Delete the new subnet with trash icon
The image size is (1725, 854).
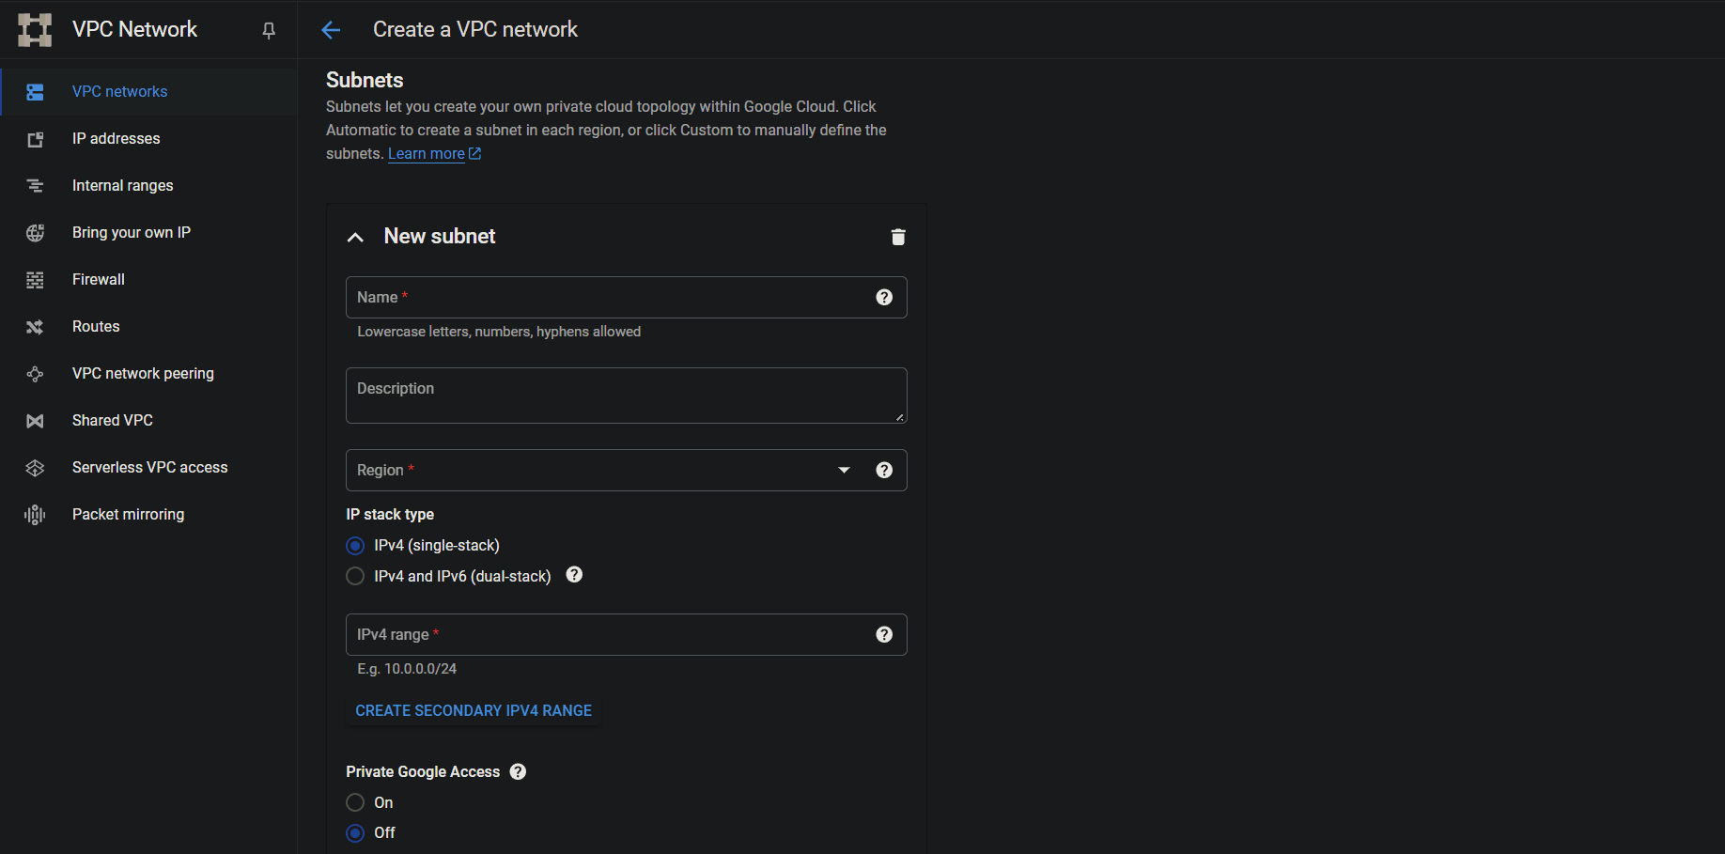(x=898, y=237)
